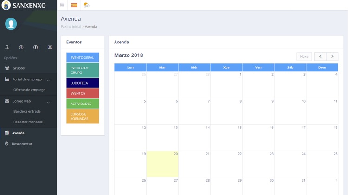
Task: Open Ofertas de emprego
Action: [x=29, y=90]
